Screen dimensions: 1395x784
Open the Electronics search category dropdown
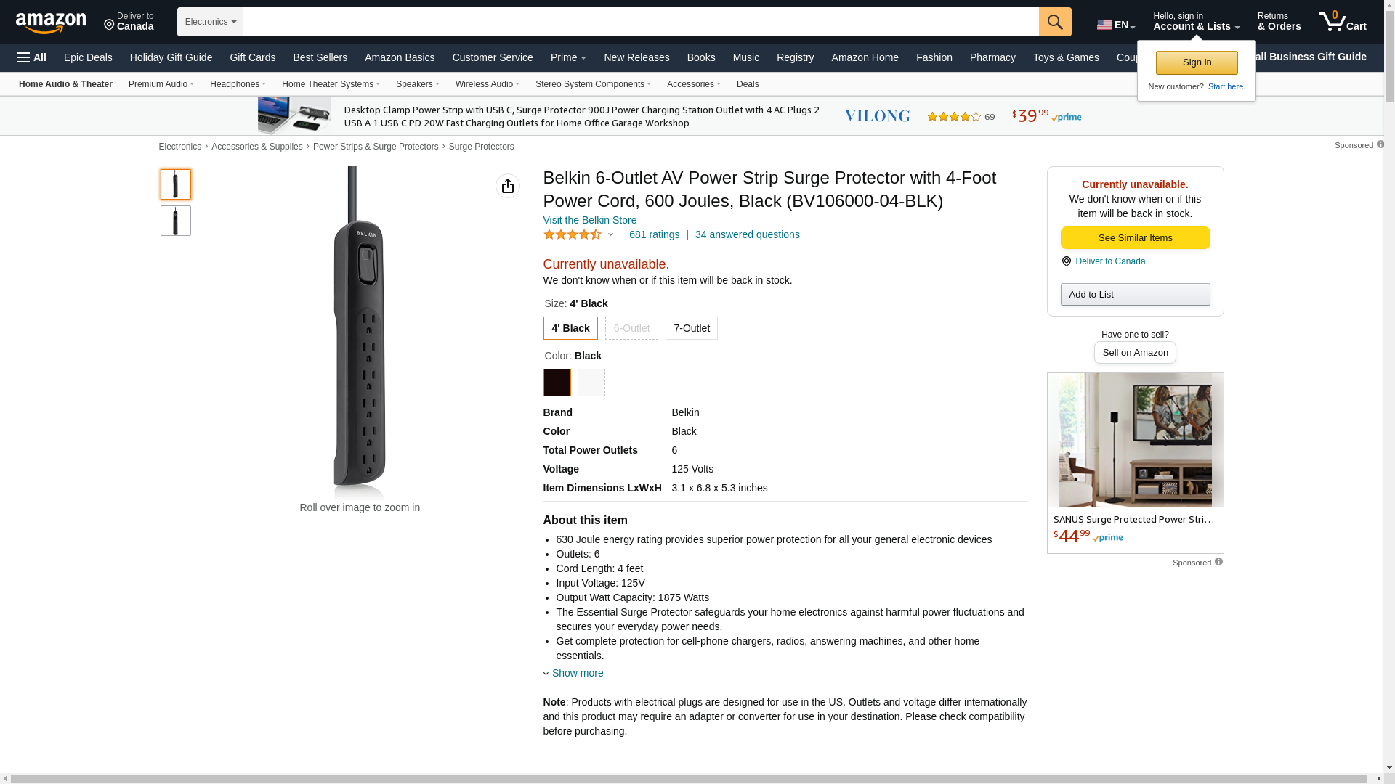point(210,22)
